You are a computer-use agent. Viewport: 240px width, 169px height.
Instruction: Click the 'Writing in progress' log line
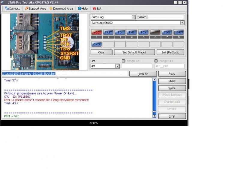coord(40,93)
